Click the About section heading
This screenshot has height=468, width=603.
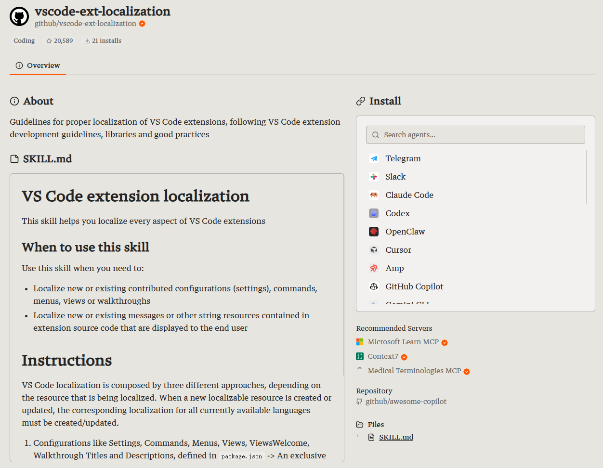(38, 101)
